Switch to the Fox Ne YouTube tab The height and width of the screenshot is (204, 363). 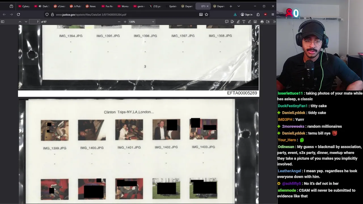coord(107,6)
